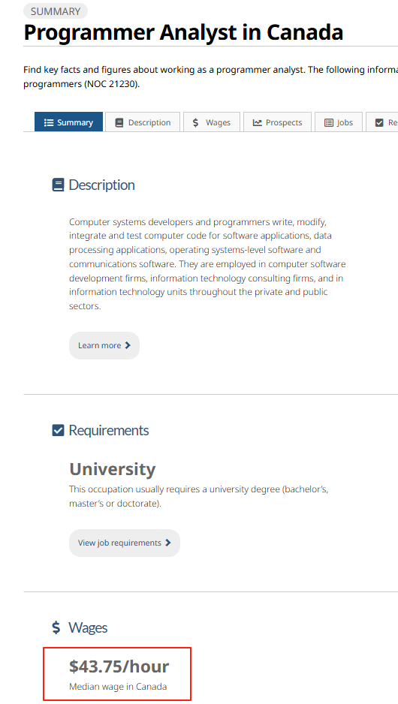Select the Summary tab
The image size is (398, 704).
(69, 122)
